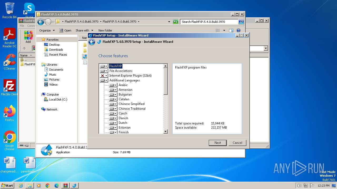
Task: Click Open in Explorer toolbar
Action: click(65, 30)
